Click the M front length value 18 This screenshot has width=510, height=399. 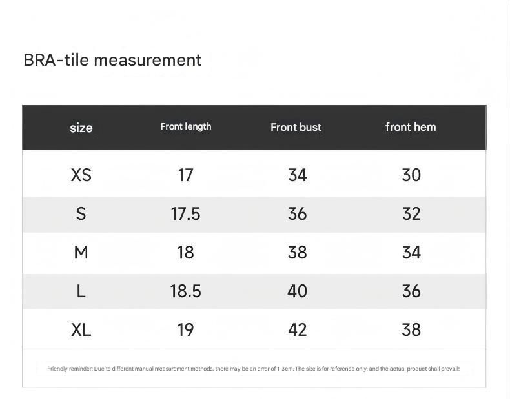pyautogui.click(x=186, y=252)
